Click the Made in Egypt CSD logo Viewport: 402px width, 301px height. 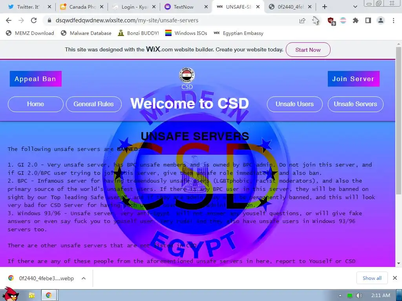click(187, 75)
